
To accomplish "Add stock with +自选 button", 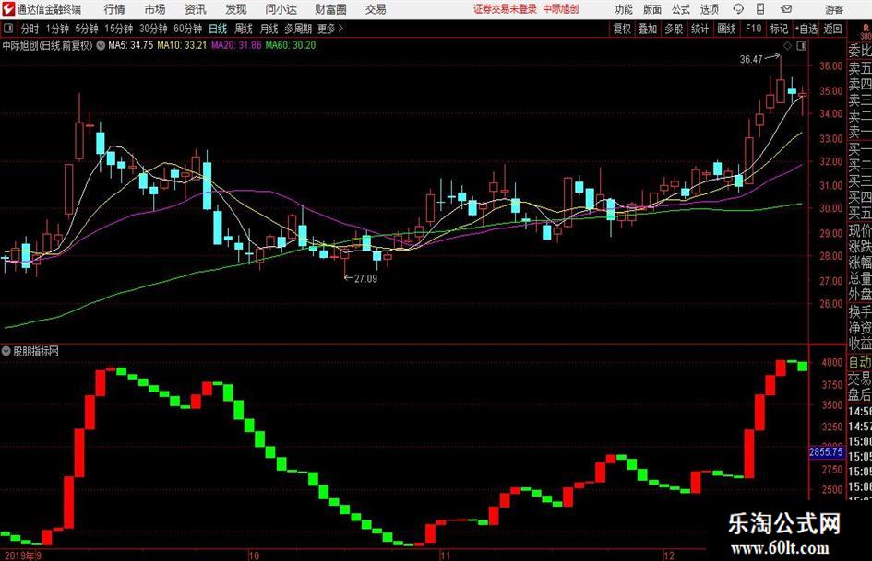I will tap(806, 29).
